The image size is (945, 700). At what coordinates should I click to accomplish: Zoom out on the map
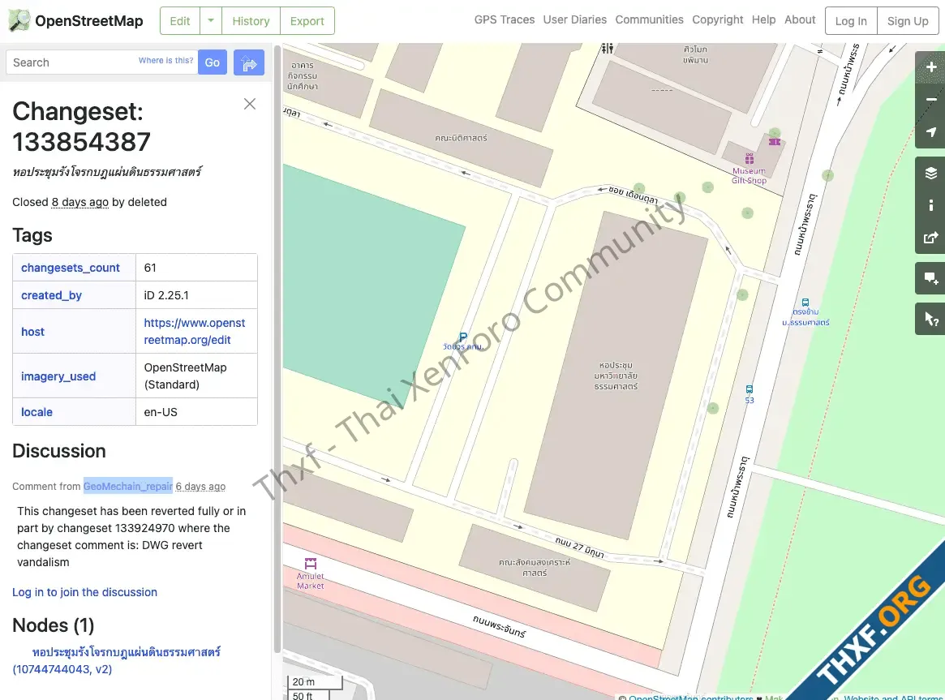[931, 100]
